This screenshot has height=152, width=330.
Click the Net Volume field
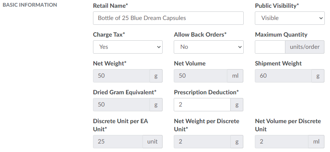201,76
